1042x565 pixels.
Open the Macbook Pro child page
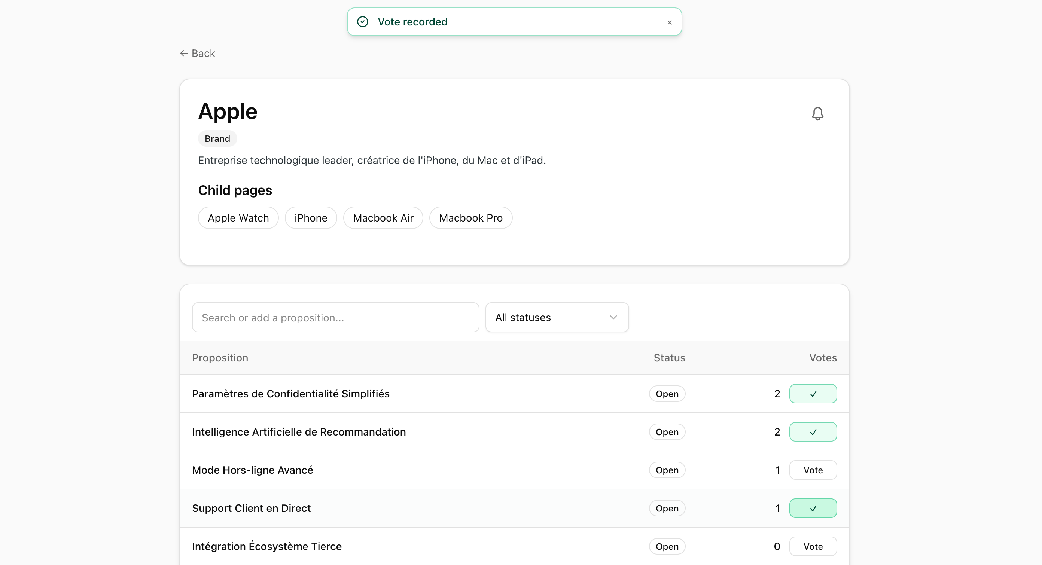[x=470, y=218]
